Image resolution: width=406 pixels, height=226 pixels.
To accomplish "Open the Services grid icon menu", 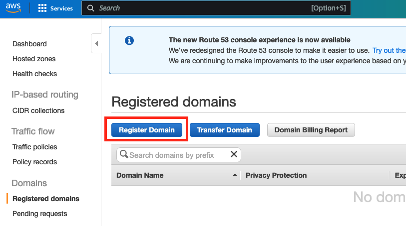I will 42,8.
